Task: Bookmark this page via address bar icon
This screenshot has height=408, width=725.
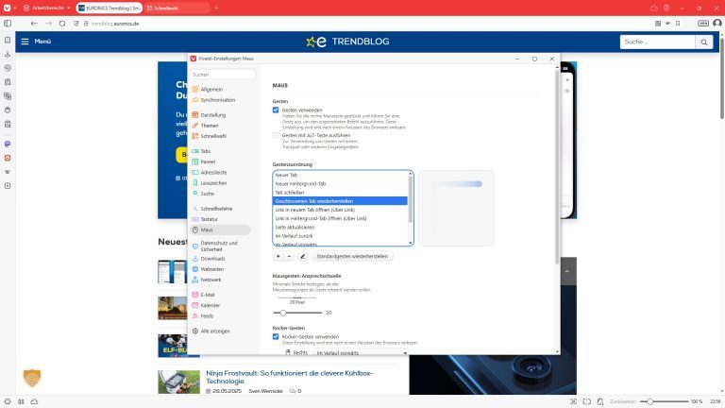Action: coord(678,23)
